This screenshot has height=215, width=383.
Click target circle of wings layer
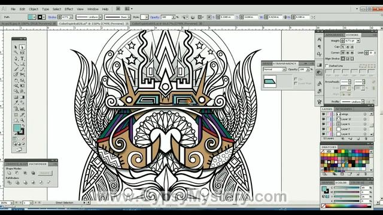coord(365,114)
